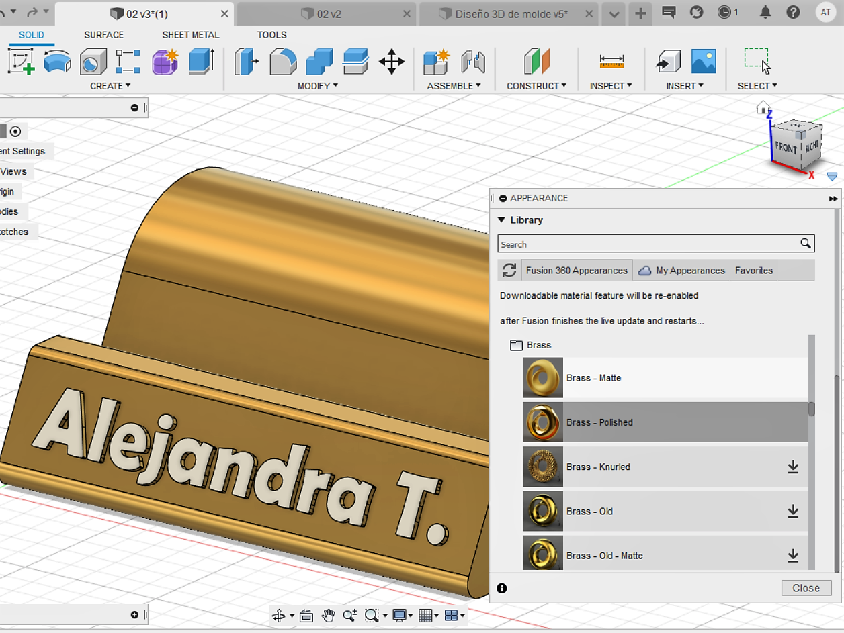
Task: Select the Hole tool icon in Create
Action: pyautogui.click(x=93, y=62)
